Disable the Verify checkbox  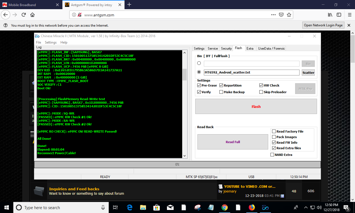click(199, 92)
